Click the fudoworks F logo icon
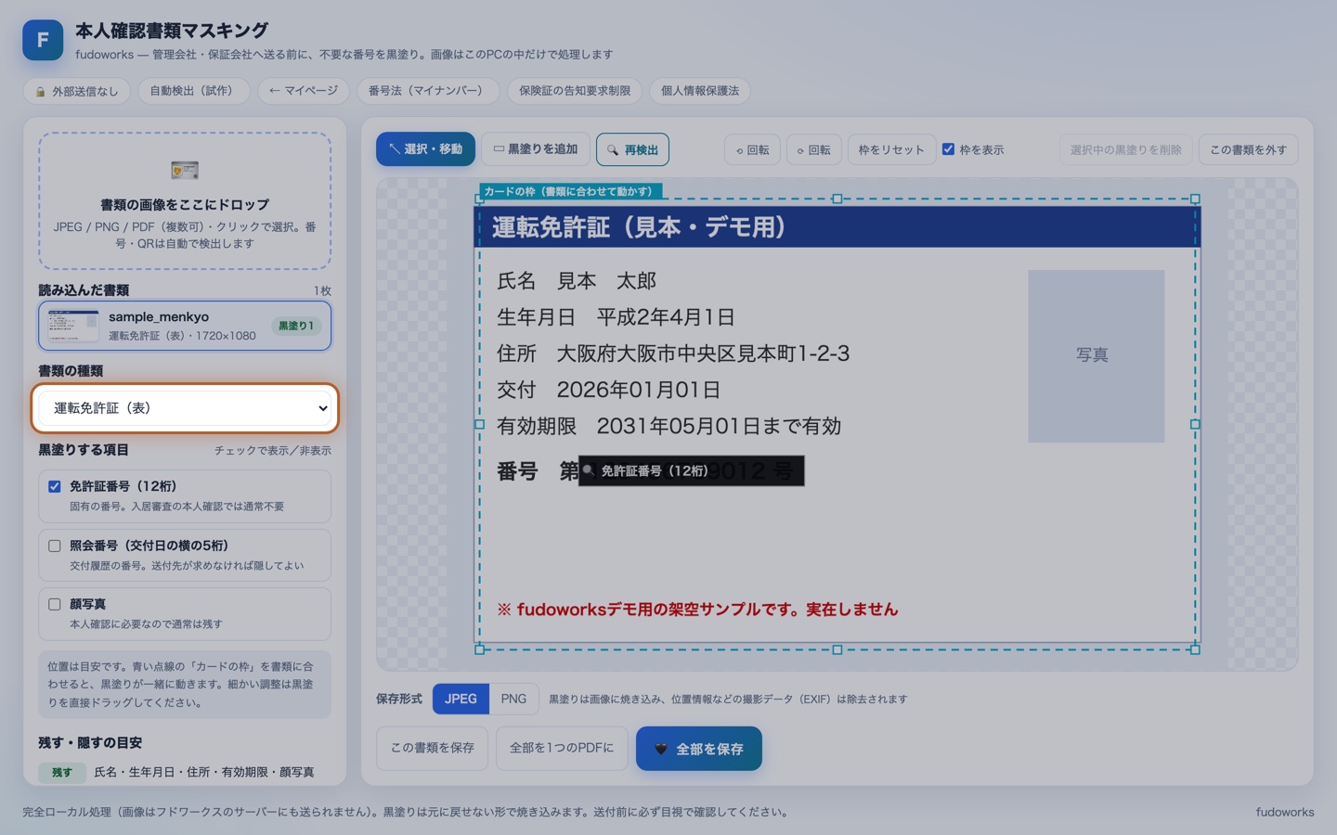 [x=43, y=40]
